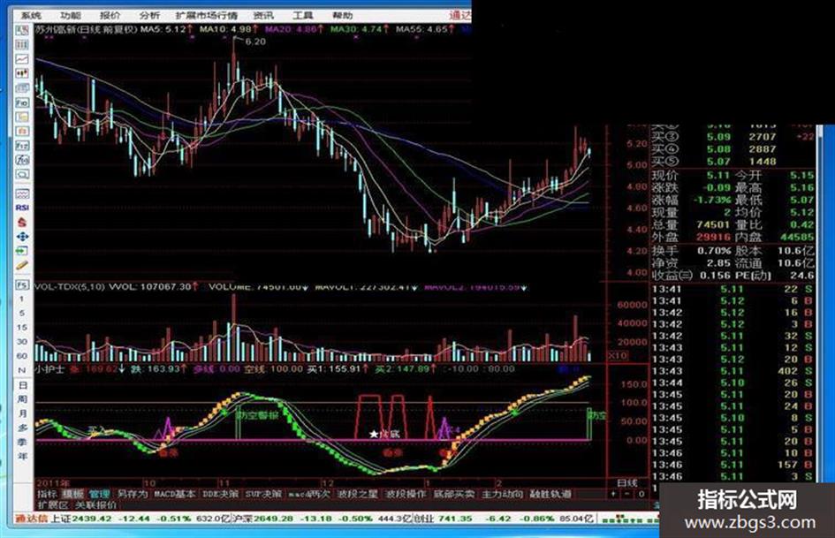
Task: Open the 分析 menu
Action: tap(149, 15)
